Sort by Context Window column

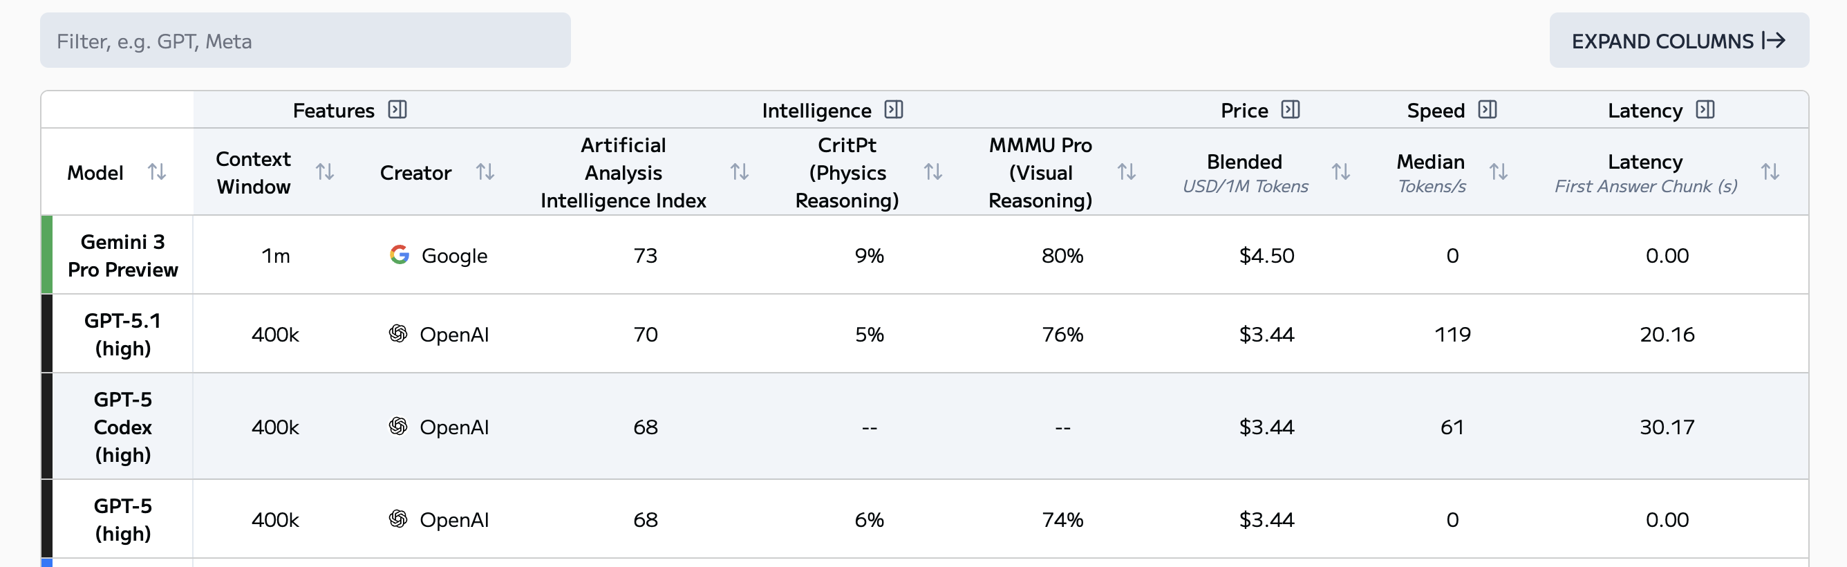click(325, 172)
